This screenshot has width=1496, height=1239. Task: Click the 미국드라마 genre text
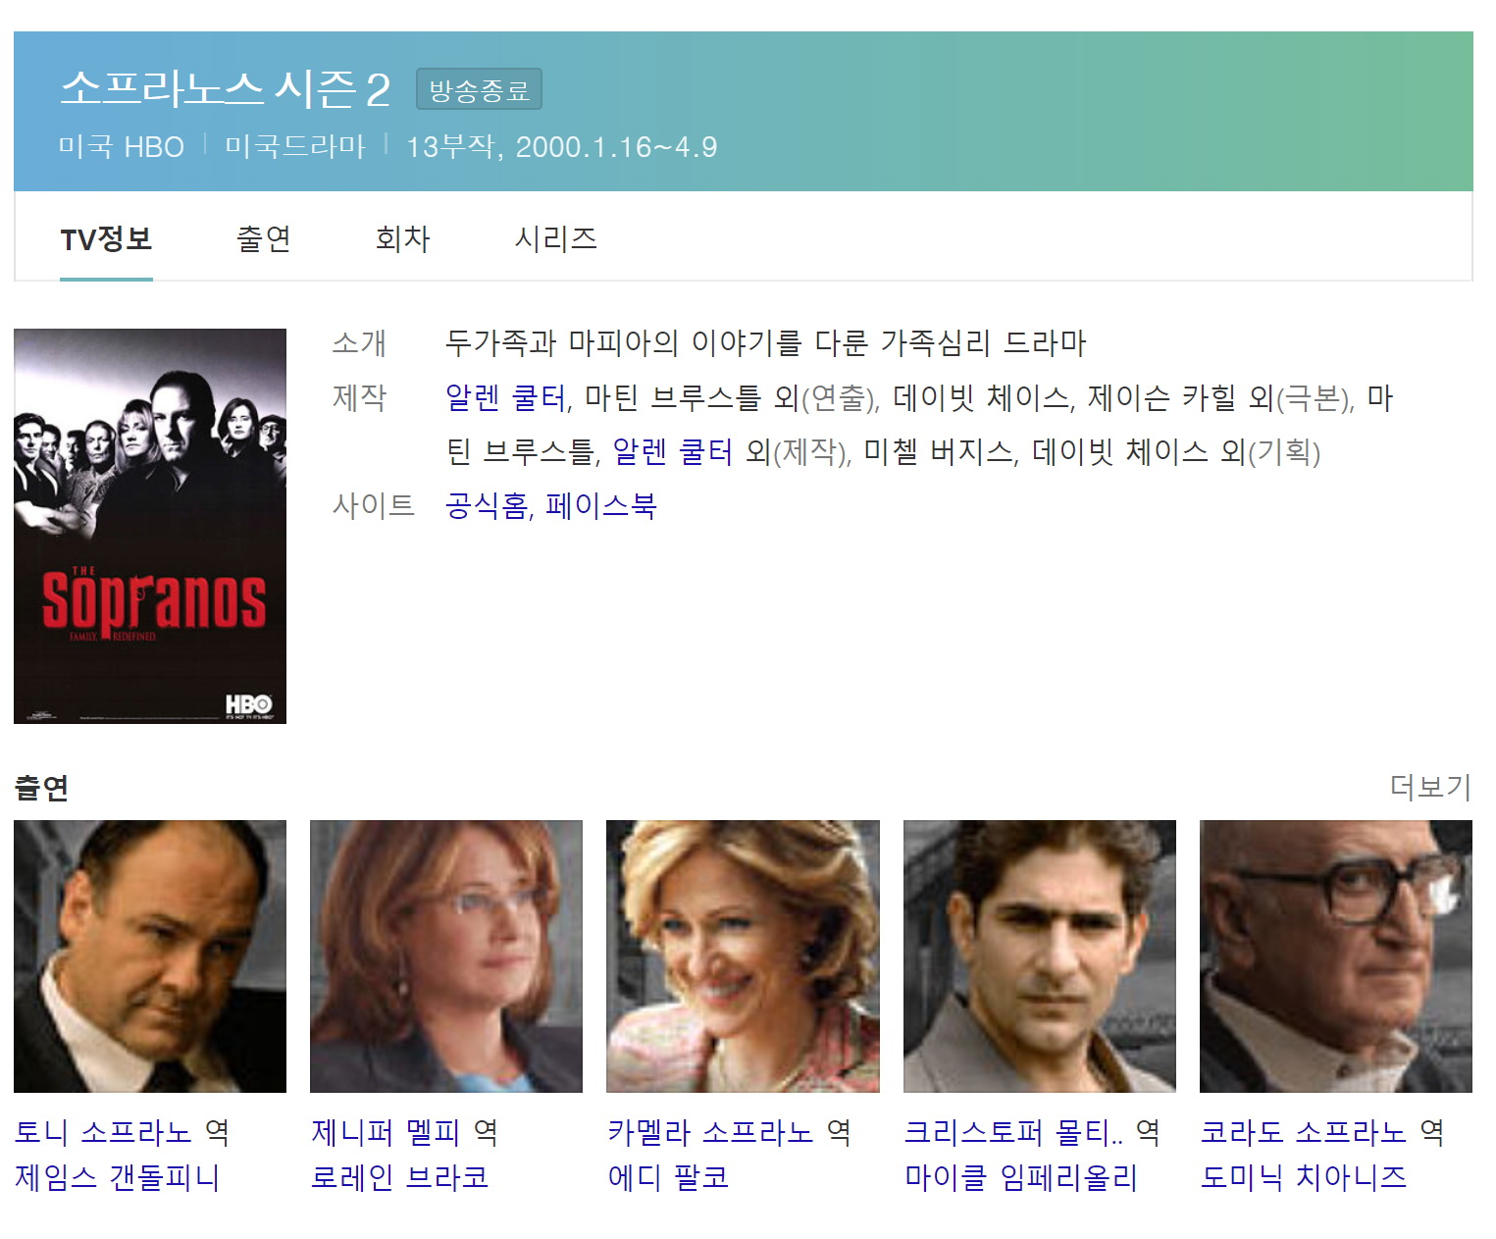295,147
